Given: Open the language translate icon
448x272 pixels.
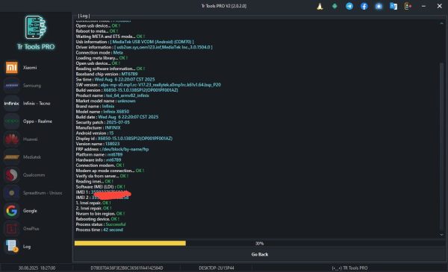Looking at the screenshot, I should point(393,6).
